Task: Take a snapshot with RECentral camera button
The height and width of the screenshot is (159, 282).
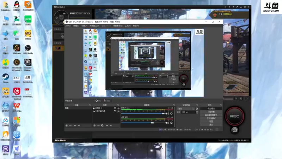Action: tap(234, 130)
